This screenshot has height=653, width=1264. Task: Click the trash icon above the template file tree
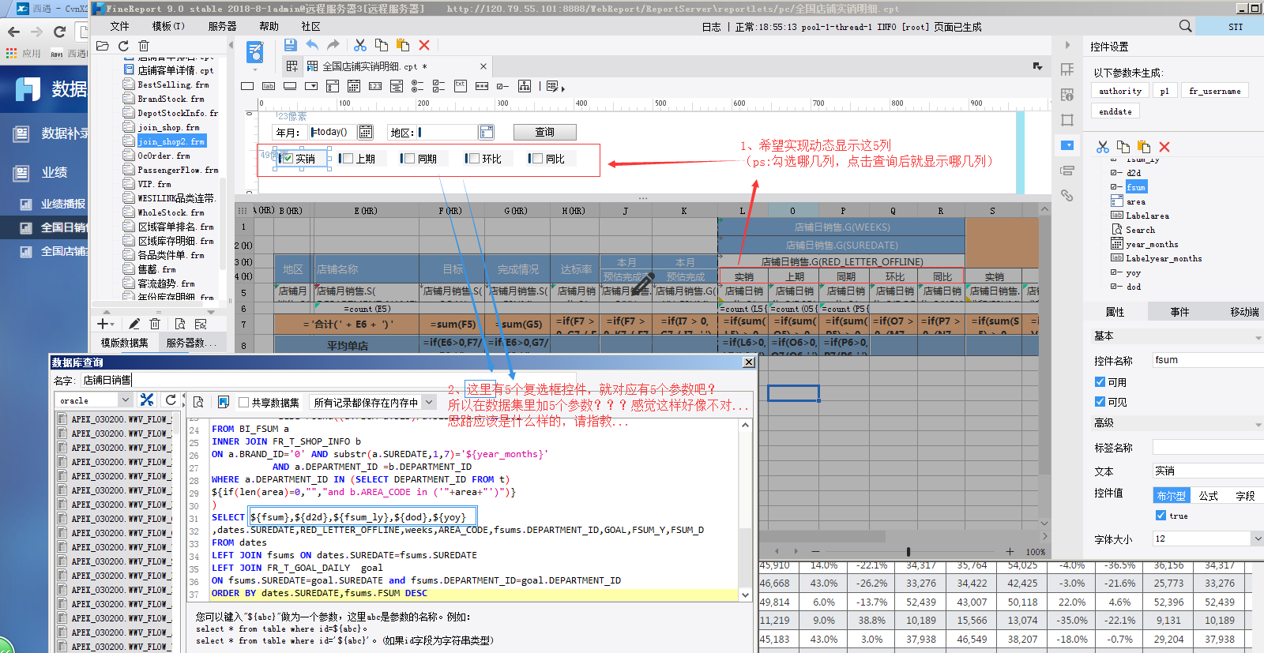(144, 46)
